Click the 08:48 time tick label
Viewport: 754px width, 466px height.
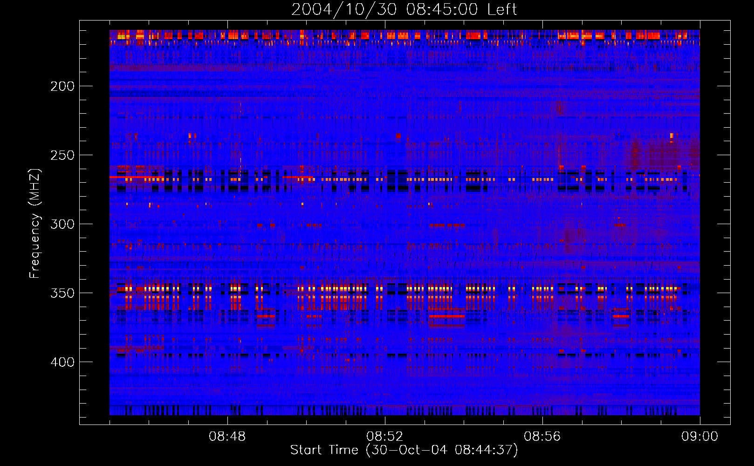[227, 437]
